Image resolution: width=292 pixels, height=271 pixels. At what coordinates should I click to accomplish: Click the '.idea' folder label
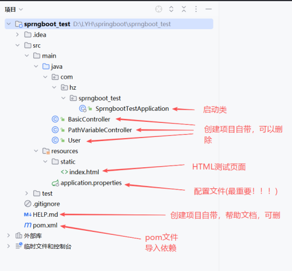tap(40, 34)
